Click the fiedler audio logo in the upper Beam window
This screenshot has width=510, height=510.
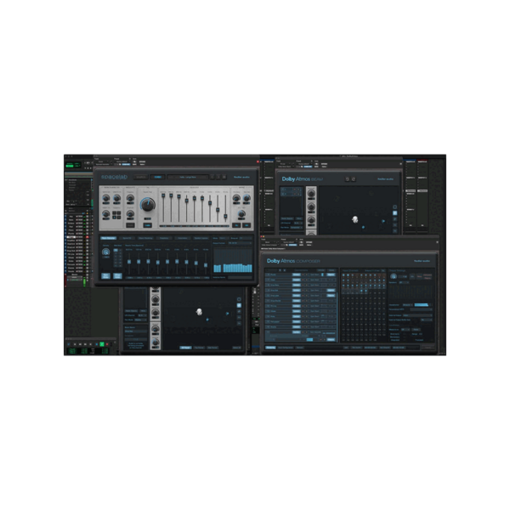[385, 179]
